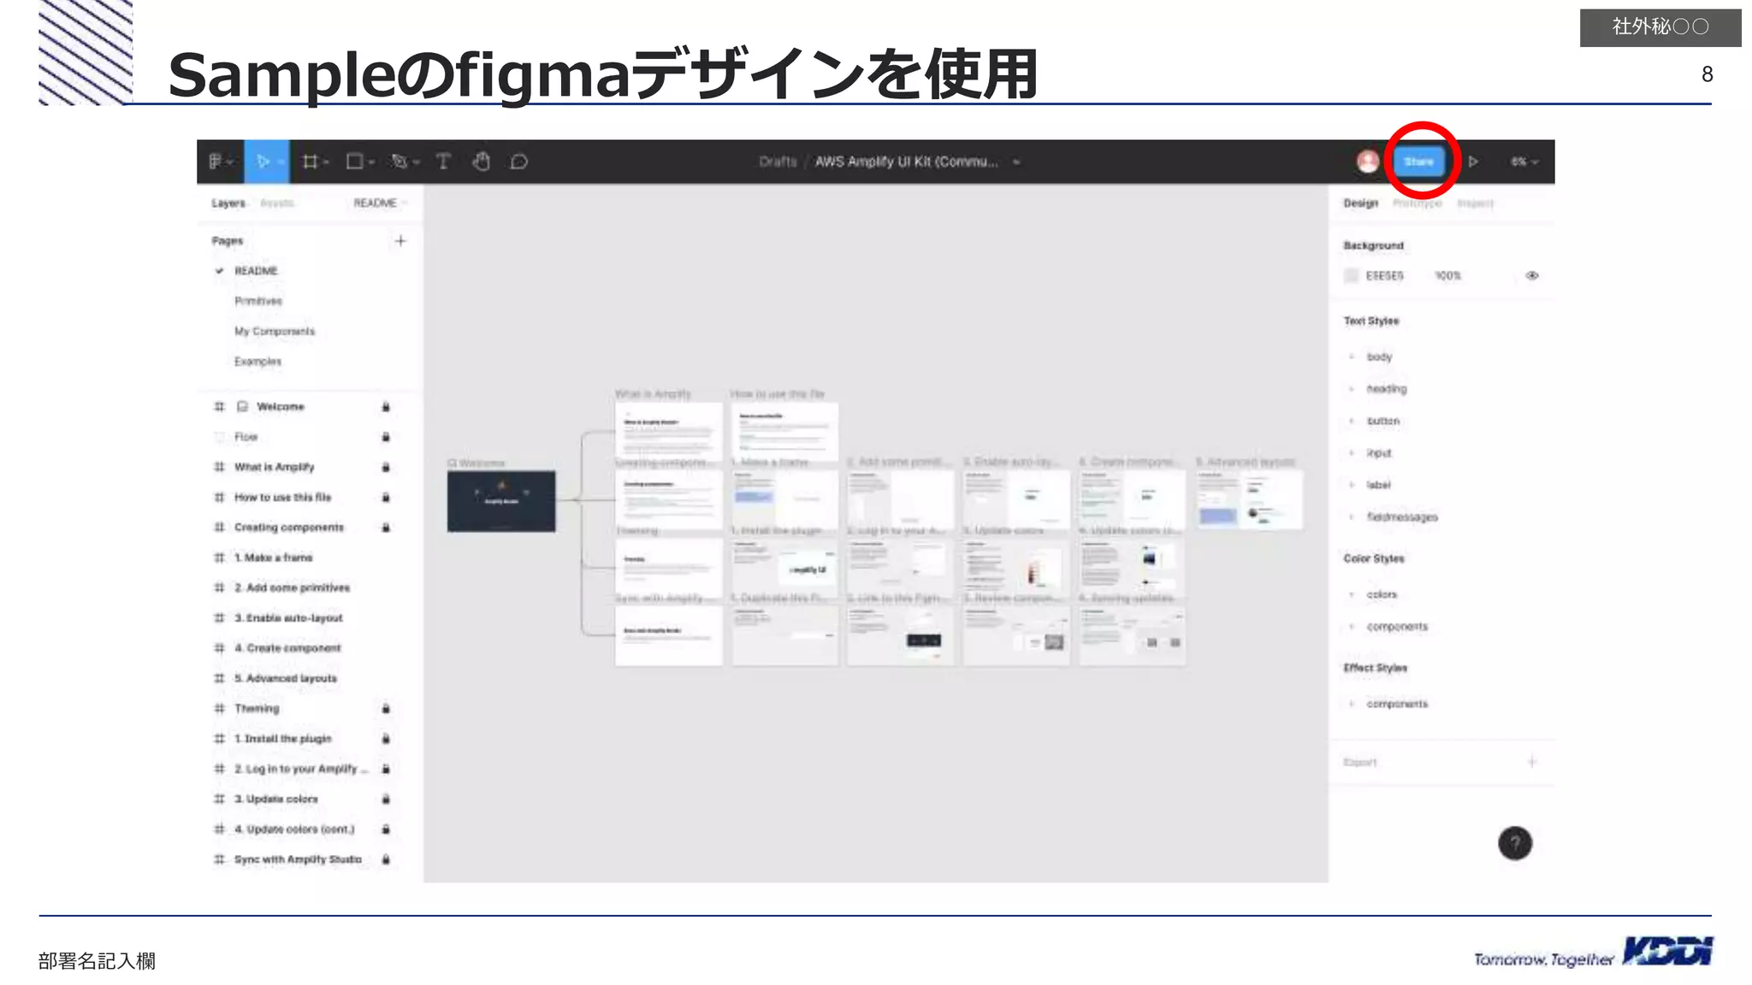Select the Move tool
Image resolution: width=1752 pixels, height=985 pixels.
coord(263,162)
